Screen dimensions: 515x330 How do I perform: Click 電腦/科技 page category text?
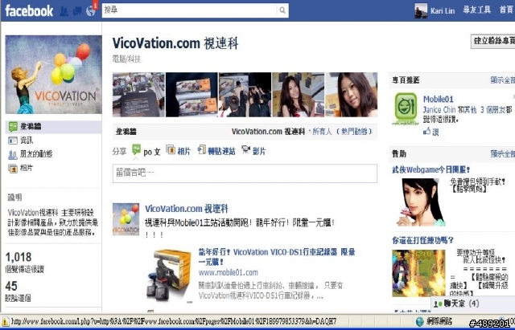click(x=126, y=59)
